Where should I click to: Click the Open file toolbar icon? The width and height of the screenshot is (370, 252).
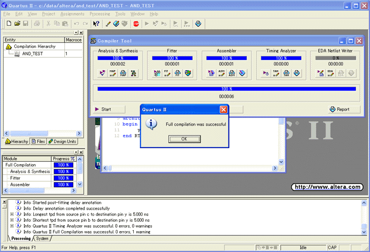(x=18, y=23)
